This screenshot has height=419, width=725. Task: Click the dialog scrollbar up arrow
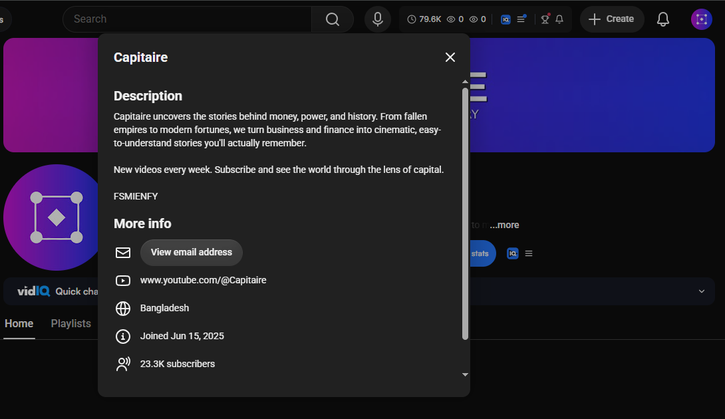[x=465, y=82]
